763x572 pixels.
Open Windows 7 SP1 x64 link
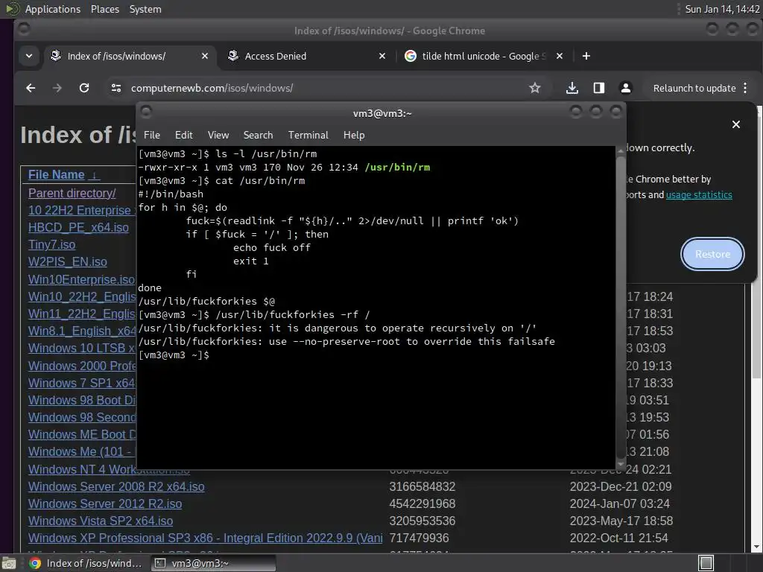click(x=81, y=384)
